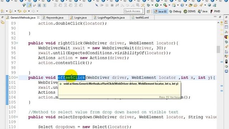Click the Open Perspective icon
Viewport: 229px width, 129px height.
pyautogui.click(x=148, y=11)
